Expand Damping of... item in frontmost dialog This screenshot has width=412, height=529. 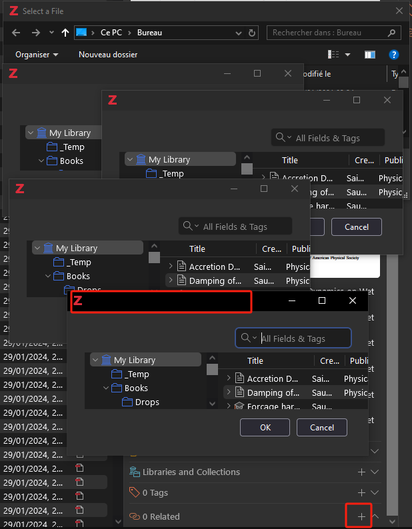[x=229, y=392]
